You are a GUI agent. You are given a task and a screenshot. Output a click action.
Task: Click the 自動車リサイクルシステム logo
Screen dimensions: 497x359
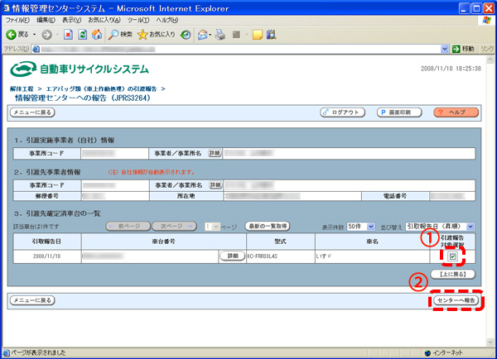click(80, 69)
